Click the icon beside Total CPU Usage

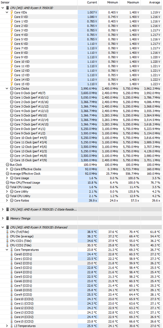[x=8, y=187]
